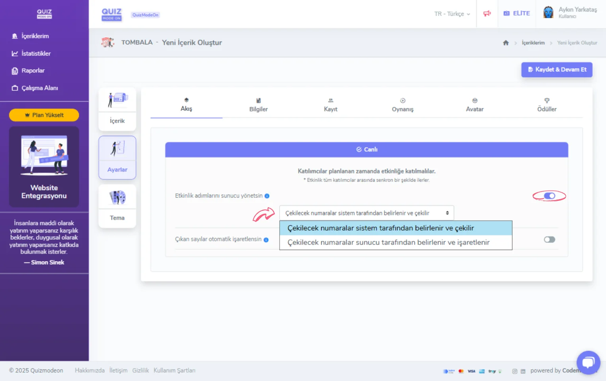This screenshot has height=381, width=606.
Task: Click the Instagram icon in footer
Action: 514,371
